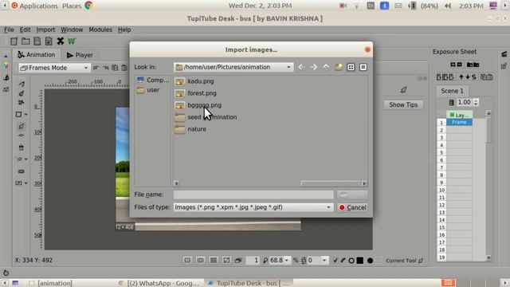This screenshot has height=287, width=510.
Task: Click the green W toolbar icon
Action: coord(72,41)
